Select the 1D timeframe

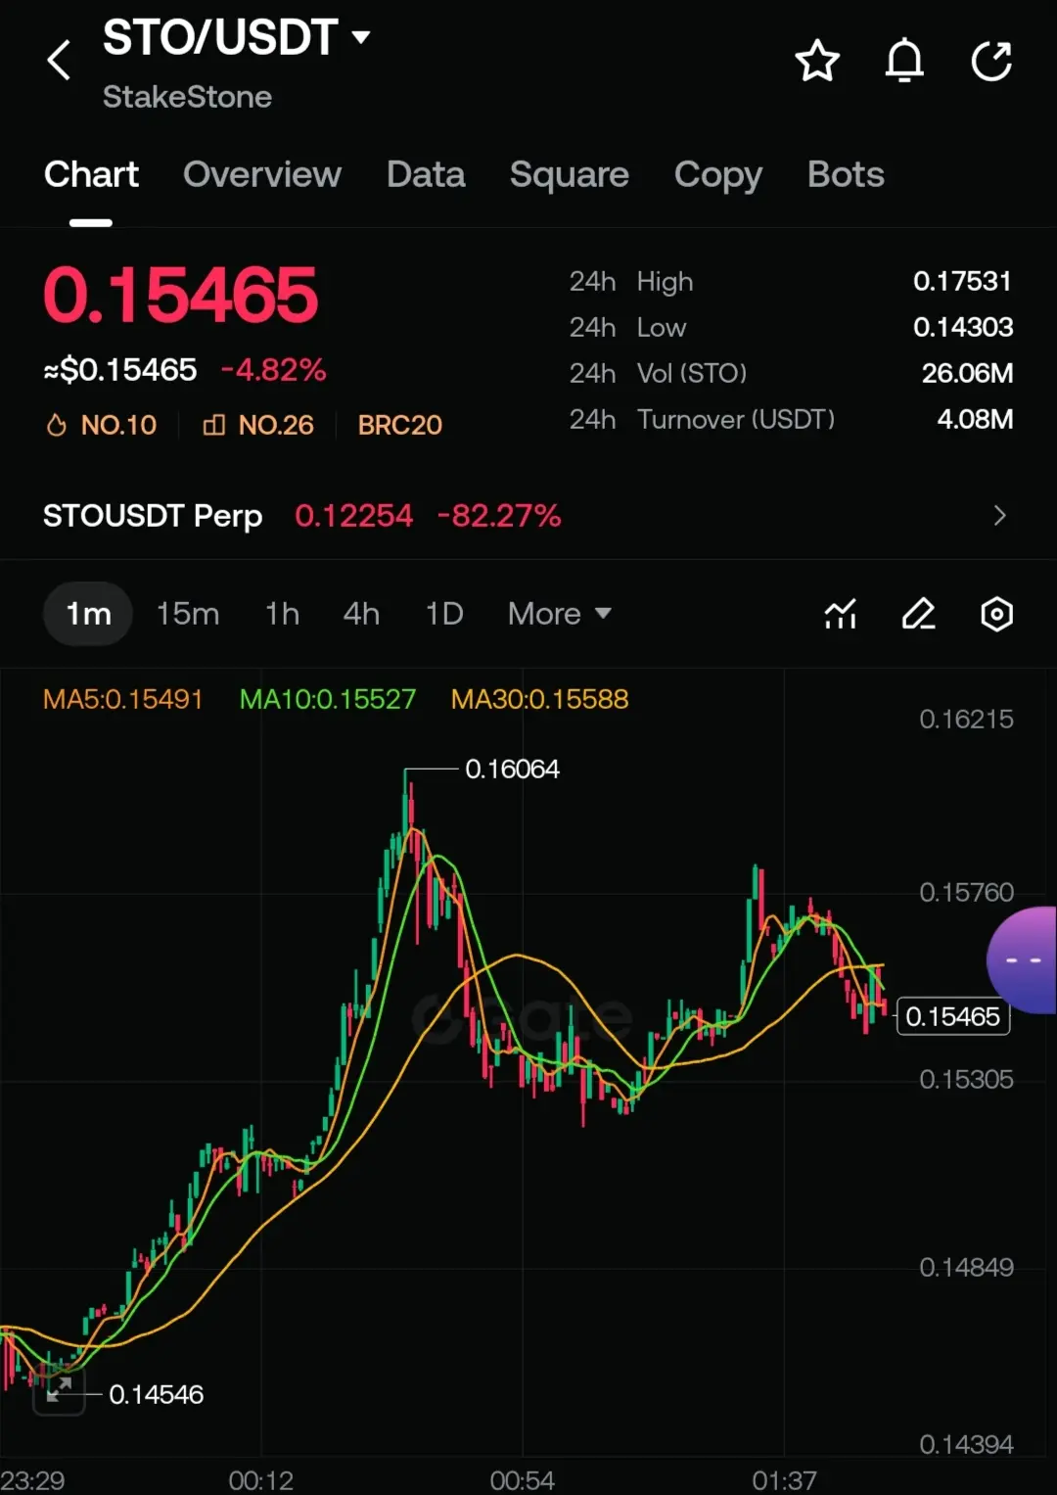pos(444,614)
